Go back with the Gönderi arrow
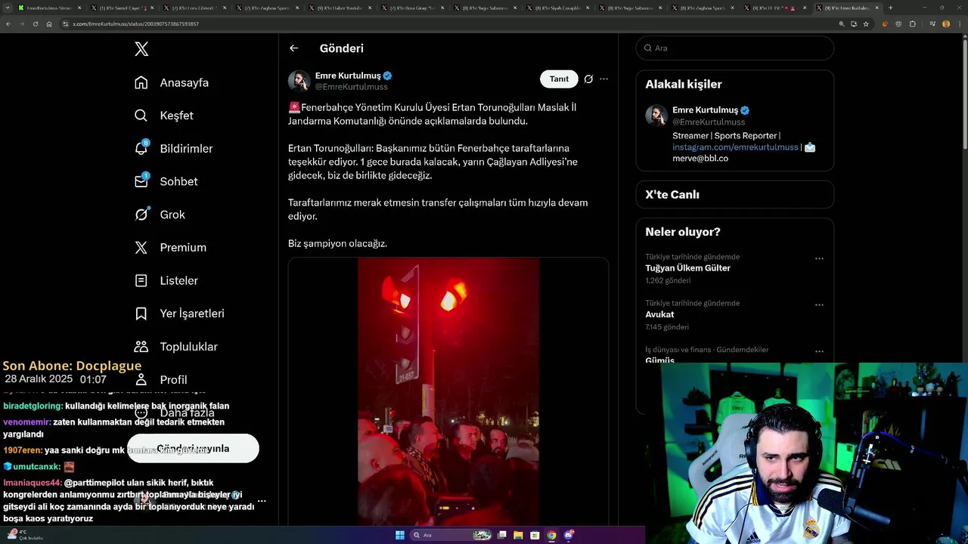The image size is (968, 544). (293, 48)
